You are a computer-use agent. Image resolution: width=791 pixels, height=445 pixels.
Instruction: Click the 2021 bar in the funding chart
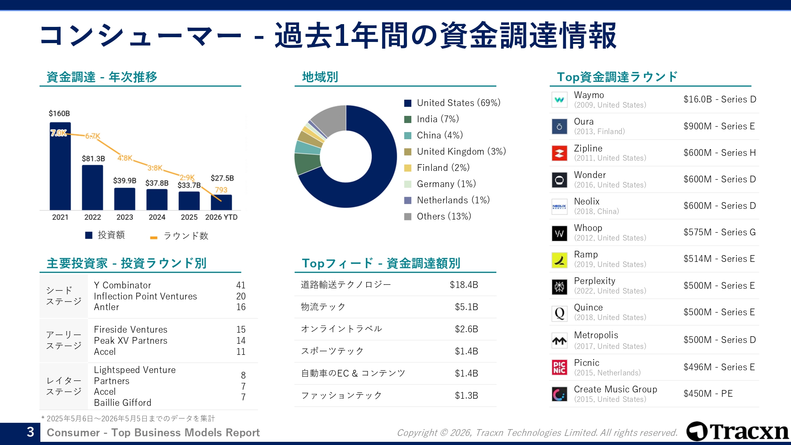pyautogui.click(x=60, y=166)
